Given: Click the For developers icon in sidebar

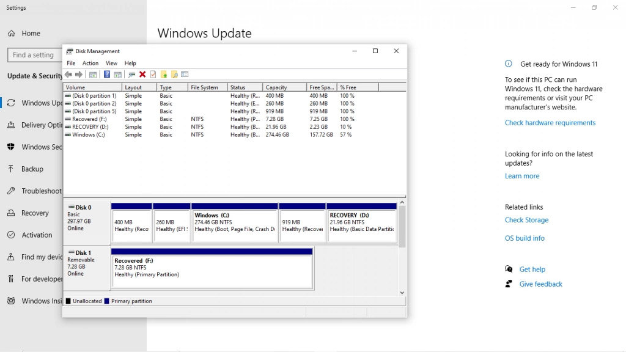Looking at the screenshot, I should tap(11, 279).
